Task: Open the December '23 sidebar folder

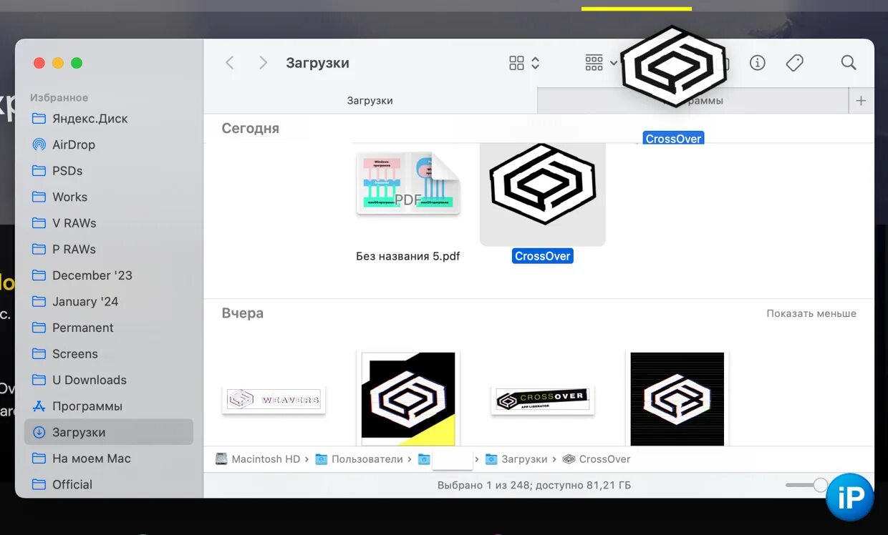Action: [x=109, y=275]
